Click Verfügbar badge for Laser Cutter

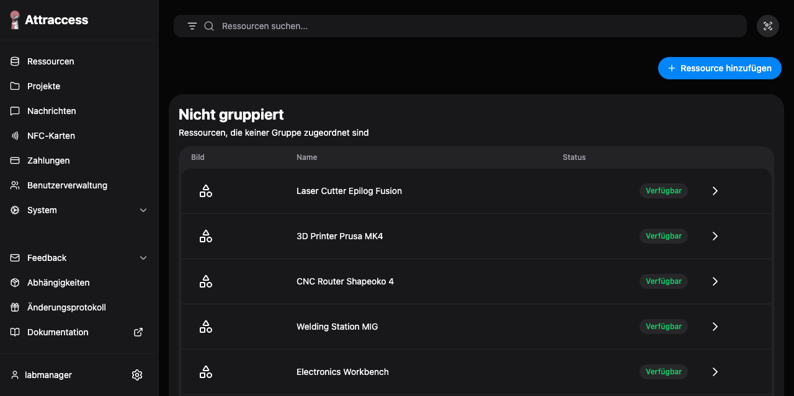664,191
